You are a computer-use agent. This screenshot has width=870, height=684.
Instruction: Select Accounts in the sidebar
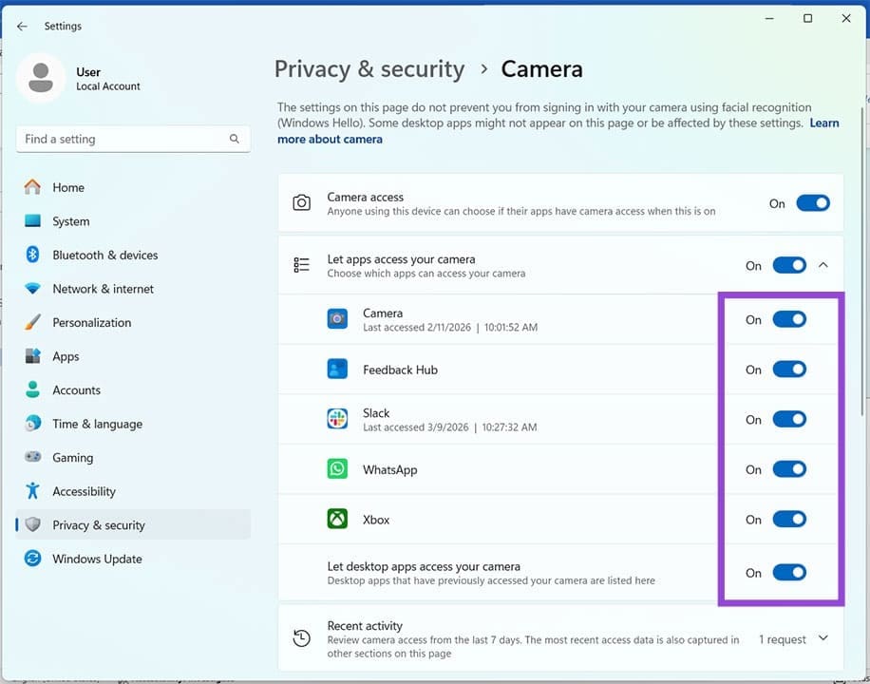click(x=77, y=389)
